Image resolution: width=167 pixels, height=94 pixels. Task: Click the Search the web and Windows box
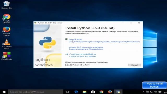36,92
